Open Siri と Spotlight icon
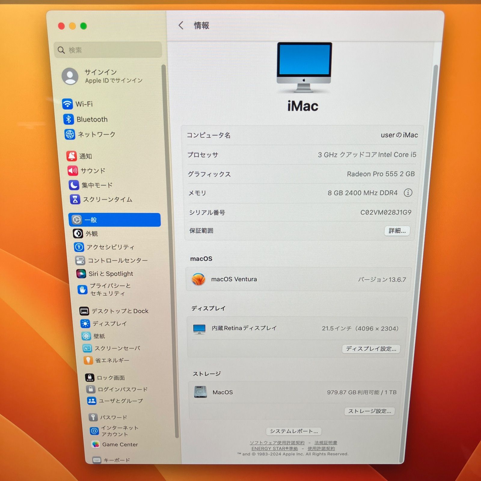The height and width of the screenshot is (481, 481). point(81,274)
